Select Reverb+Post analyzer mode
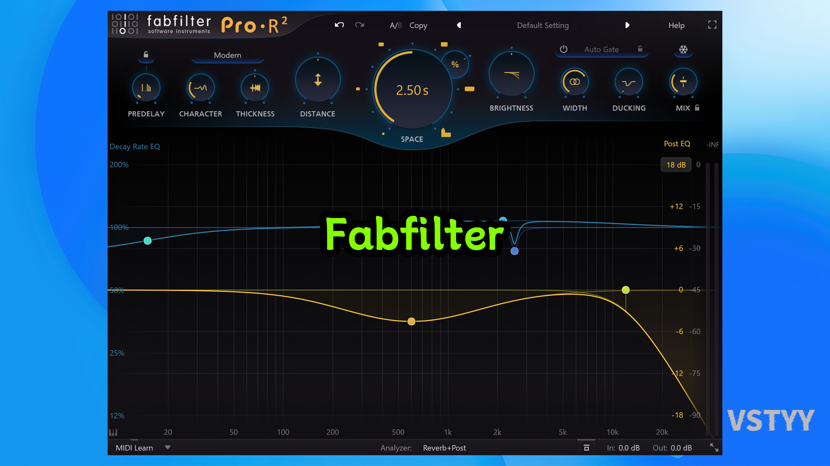 tap(444, 448)
